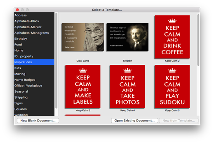
Task: Click the Keep Calm 5 label
Action: point(172,110)
